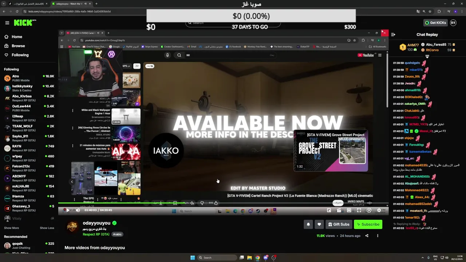
Task: Open RAYN channel in sidebar
Action: (x=29, y=148)
